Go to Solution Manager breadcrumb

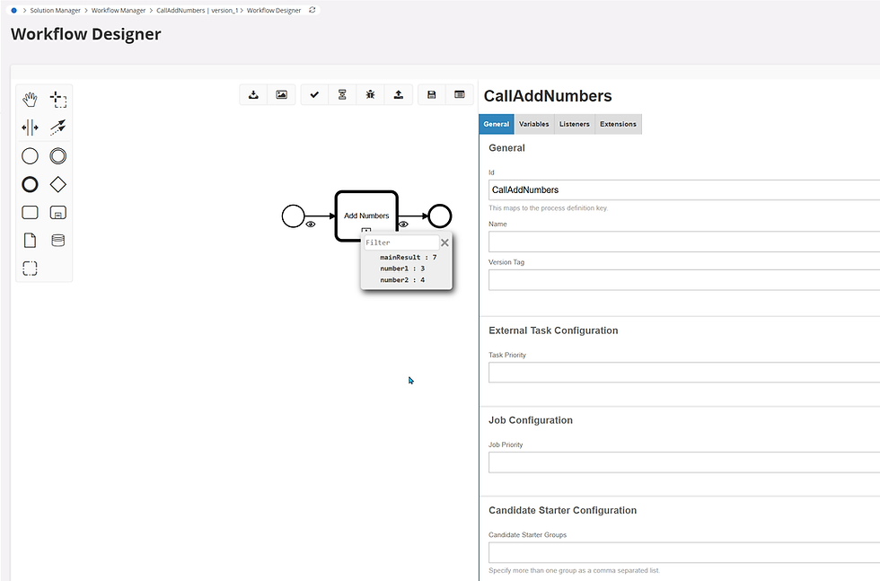click(x=55, y=10)
